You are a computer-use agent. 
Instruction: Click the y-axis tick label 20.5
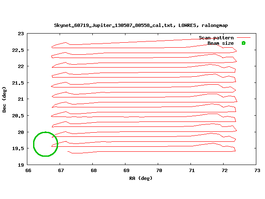18,116
